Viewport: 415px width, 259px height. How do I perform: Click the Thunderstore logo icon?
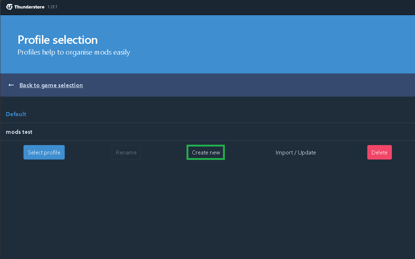point(9,7)
